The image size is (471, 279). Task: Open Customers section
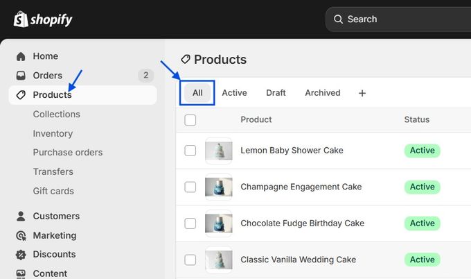[56, 216]
